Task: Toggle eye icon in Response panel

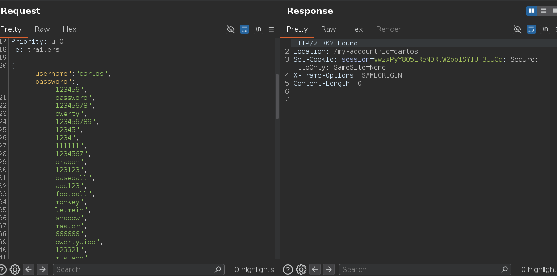Action: click(x=517, y=29)
